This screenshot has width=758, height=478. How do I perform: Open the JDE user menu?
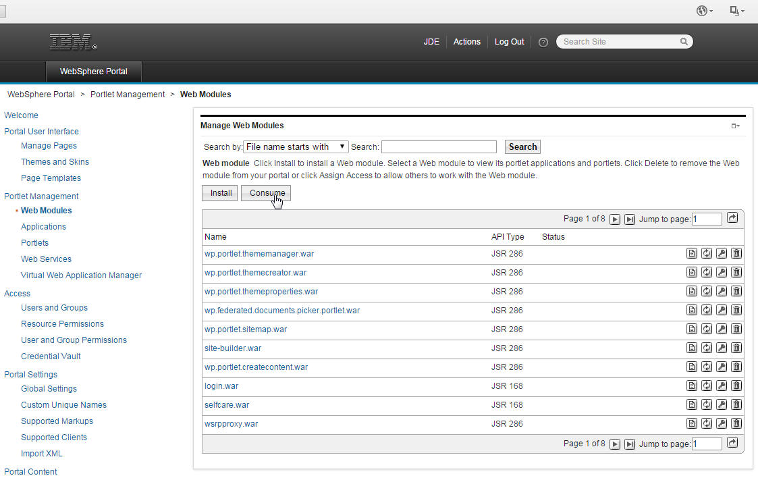tap(431, 42)
